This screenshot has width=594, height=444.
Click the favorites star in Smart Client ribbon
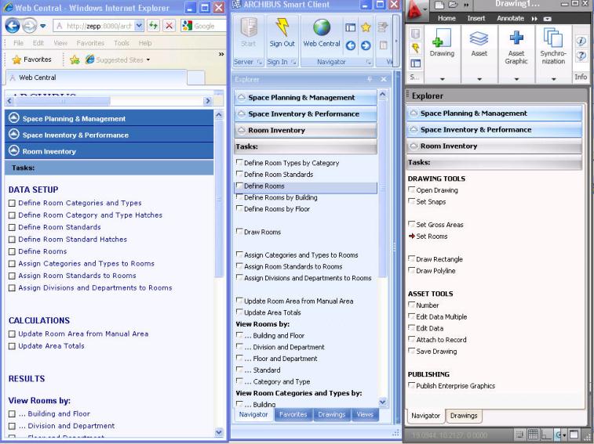pyautogui.click(x=366, y=27)
